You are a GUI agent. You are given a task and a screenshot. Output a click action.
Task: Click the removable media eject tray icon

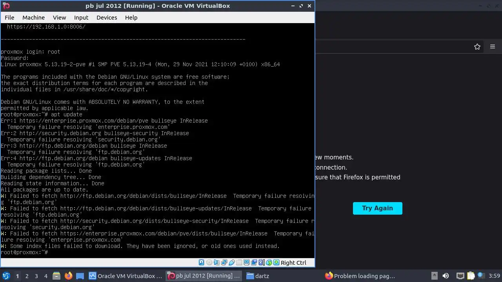(x=434, y=276)
